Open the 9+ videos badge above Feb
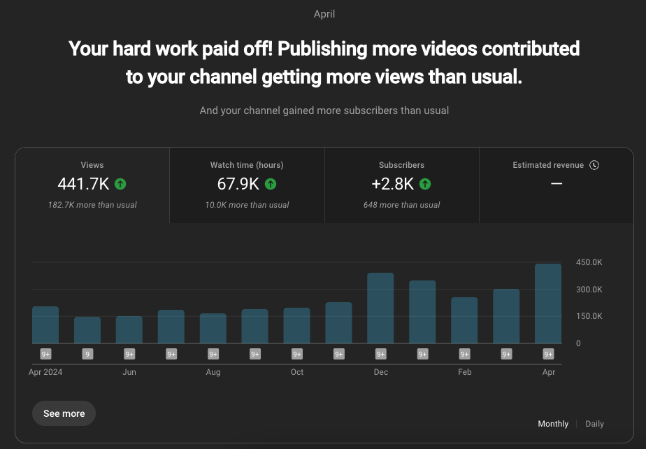 [465, 354]
